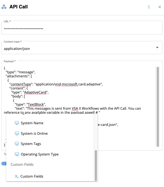Select Operating System Type variable
Screen dimensions: 164x187
40,154
